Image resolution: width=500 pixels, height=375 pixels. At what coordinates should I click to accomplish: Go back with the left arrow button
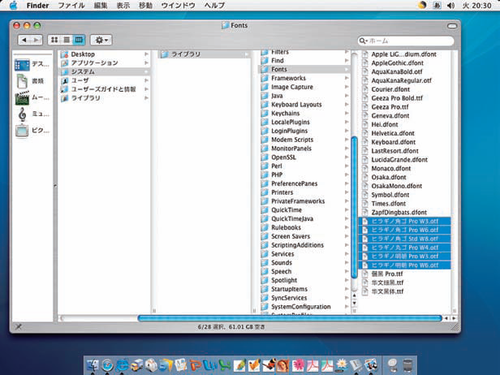click(x=24, y=40)
